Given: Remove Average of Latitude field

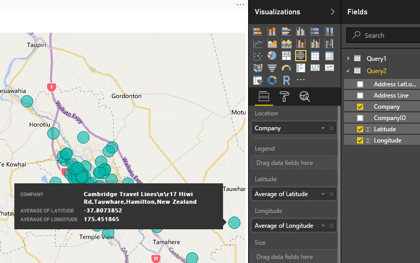Looking at the screenshot, I should point(331,194).
